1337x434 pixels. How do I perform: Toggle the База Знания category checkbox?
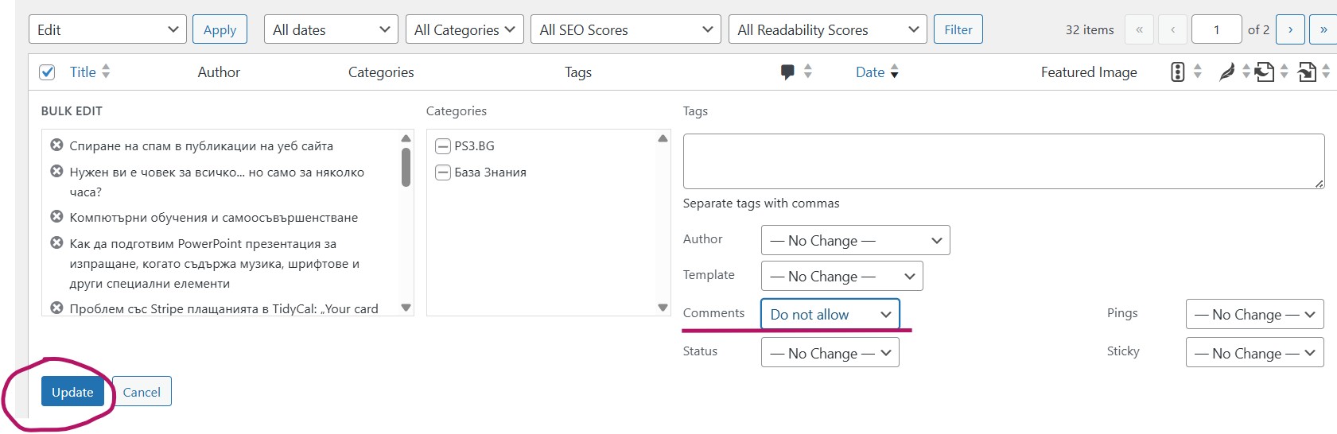tap(443, 172)
